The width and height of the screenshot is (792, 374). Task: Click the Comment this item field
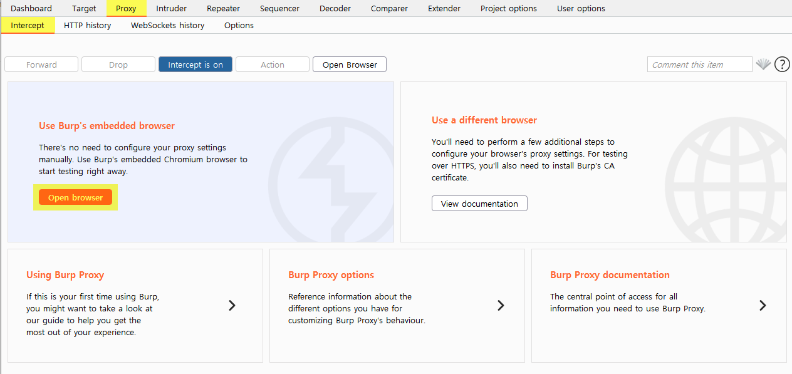(x=699, y=65)
